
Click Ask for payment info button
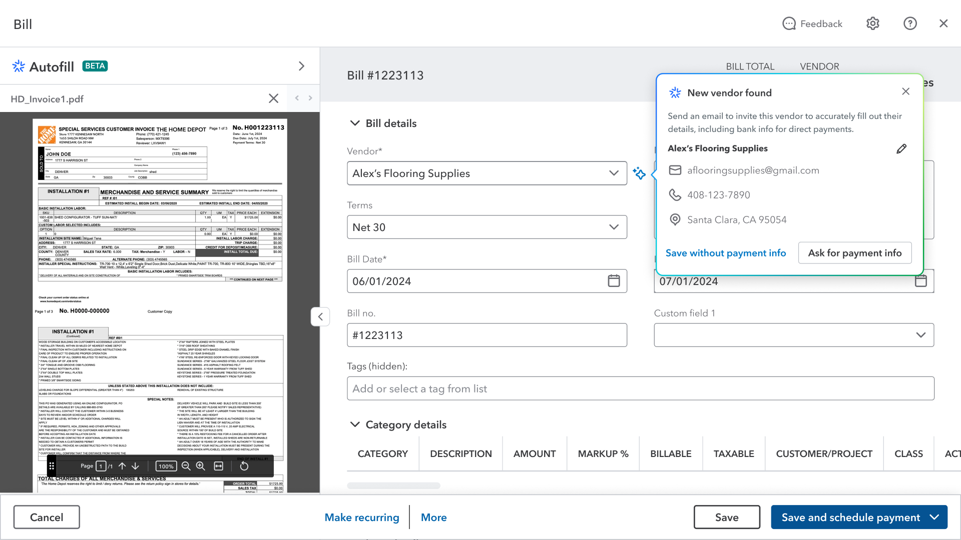tap(855, 253)
